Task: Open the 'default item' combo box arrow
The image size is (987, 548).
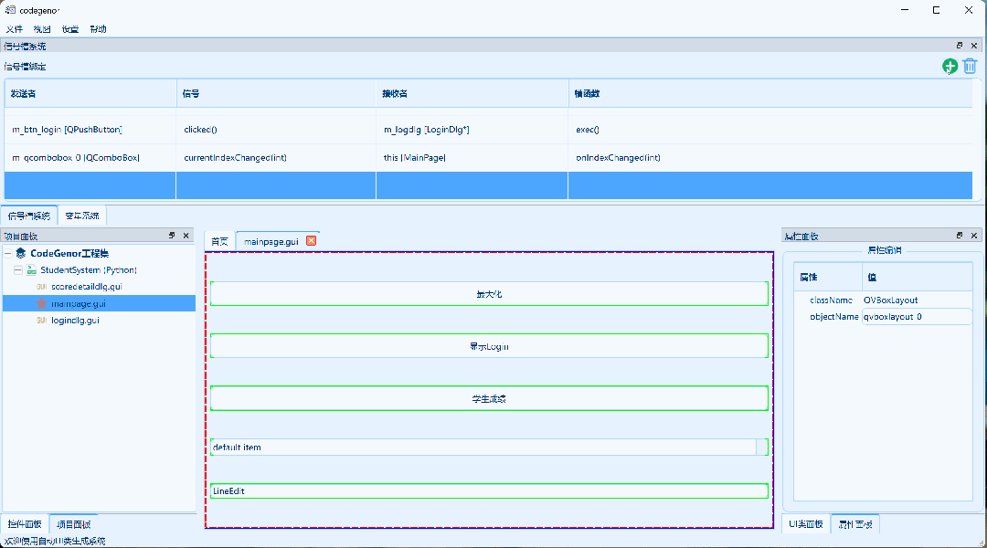Action: [x=761, y=448]
